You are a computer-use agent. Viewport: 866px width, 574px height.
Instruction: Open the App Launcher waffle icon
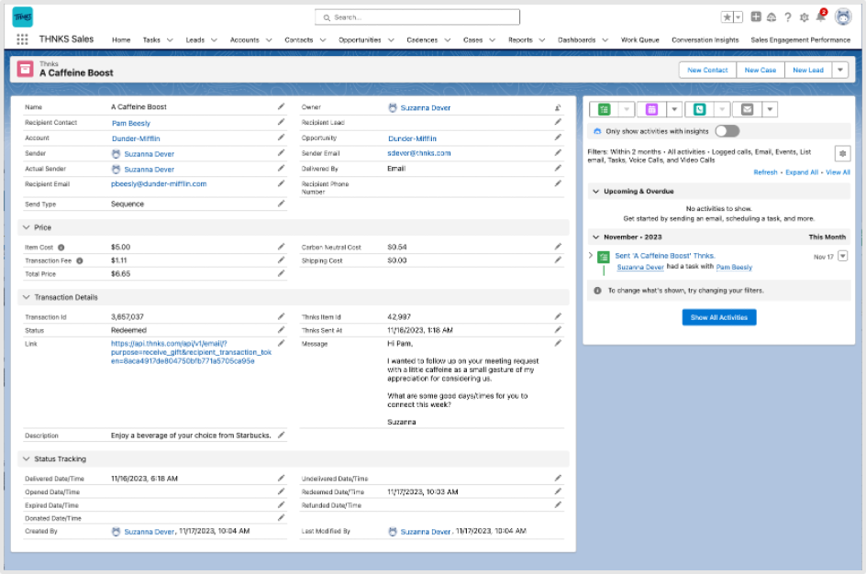pyautogui.click(x=21, y=39)
